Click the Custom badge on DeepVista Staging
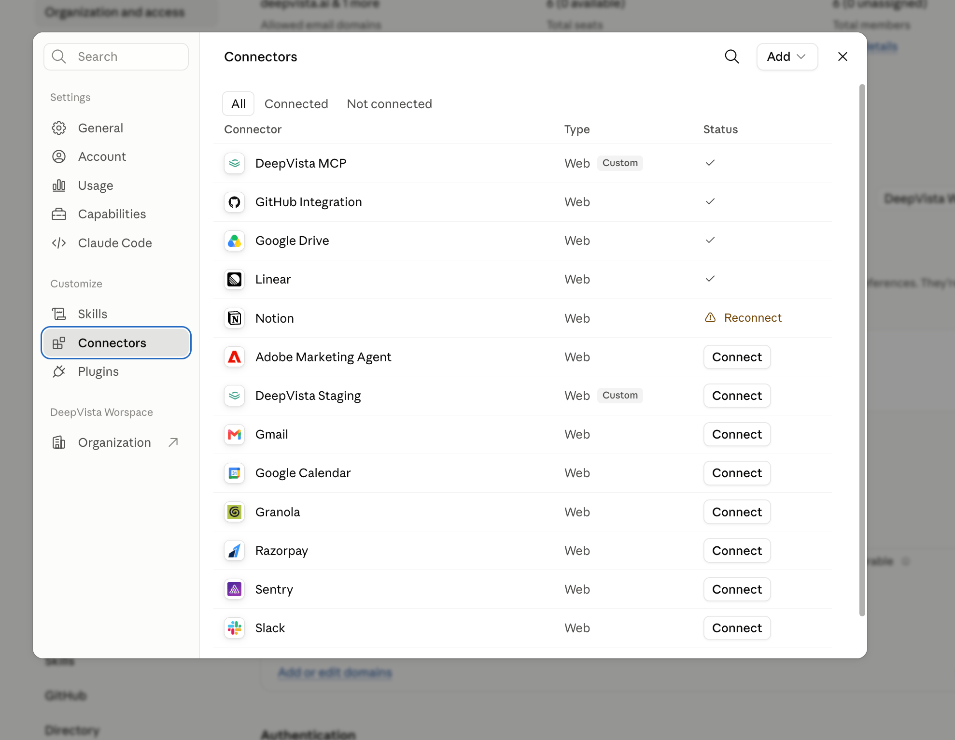 point(620,395)
